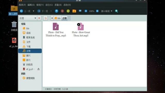Click the computer monitor toolbar icon
The image size is (165, 93).
click(80, 11)
